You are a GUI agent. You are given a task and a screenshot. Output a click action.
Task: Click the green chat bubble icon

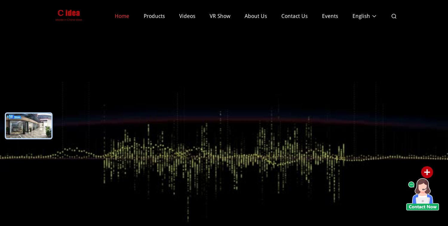tap(411, 185)
